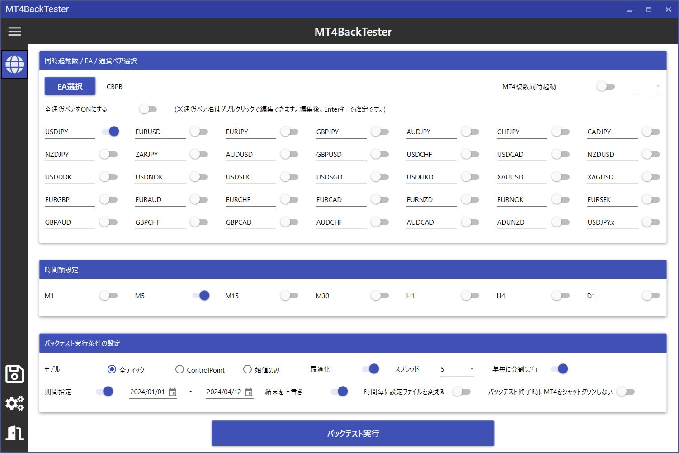The height and width of the screenshot is (453, 679).
Task: Toggle the 最適化 switch
Action: pos(370,369)
